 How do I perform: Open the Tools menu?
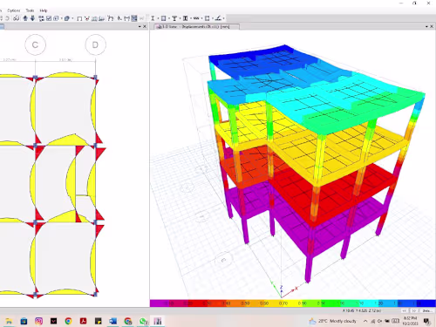point(30,10)
